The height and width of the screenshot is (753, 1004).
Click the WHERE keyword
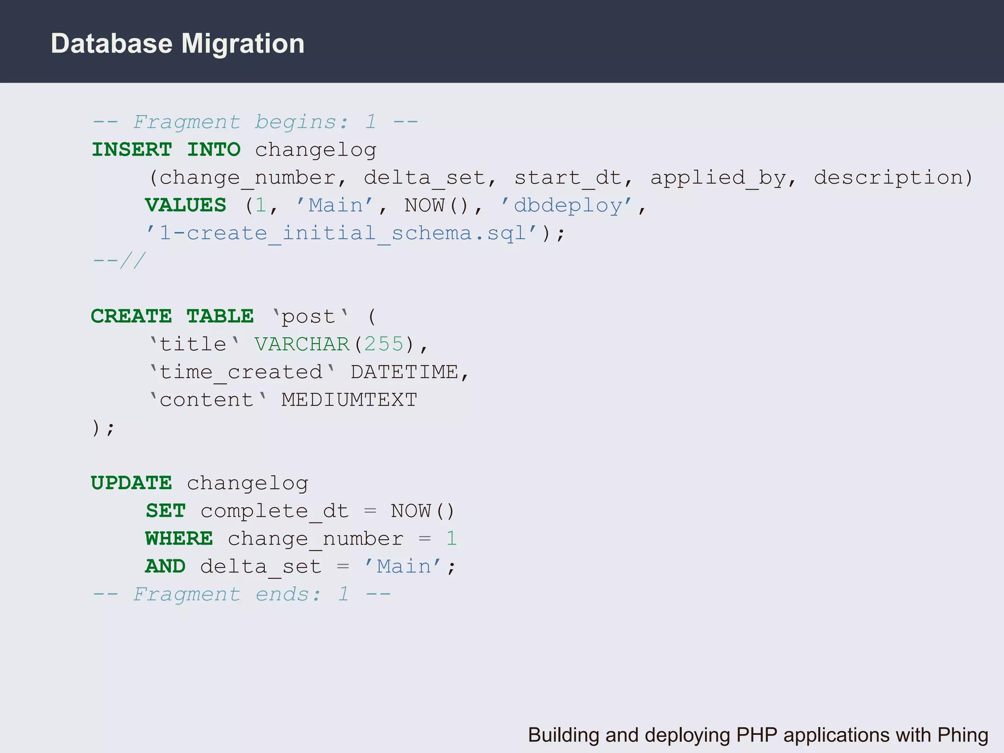pyautogui.click(x=179, y=539)
